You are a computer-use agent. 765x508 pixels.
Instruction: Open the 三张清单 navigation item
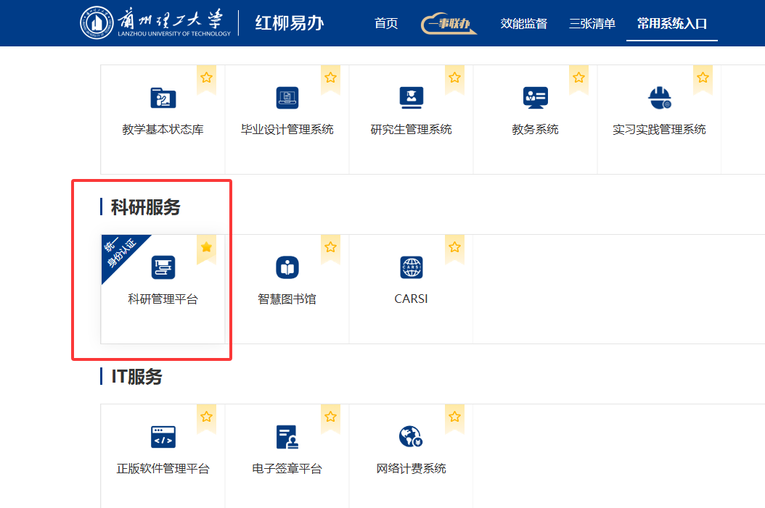pos(592,24)
